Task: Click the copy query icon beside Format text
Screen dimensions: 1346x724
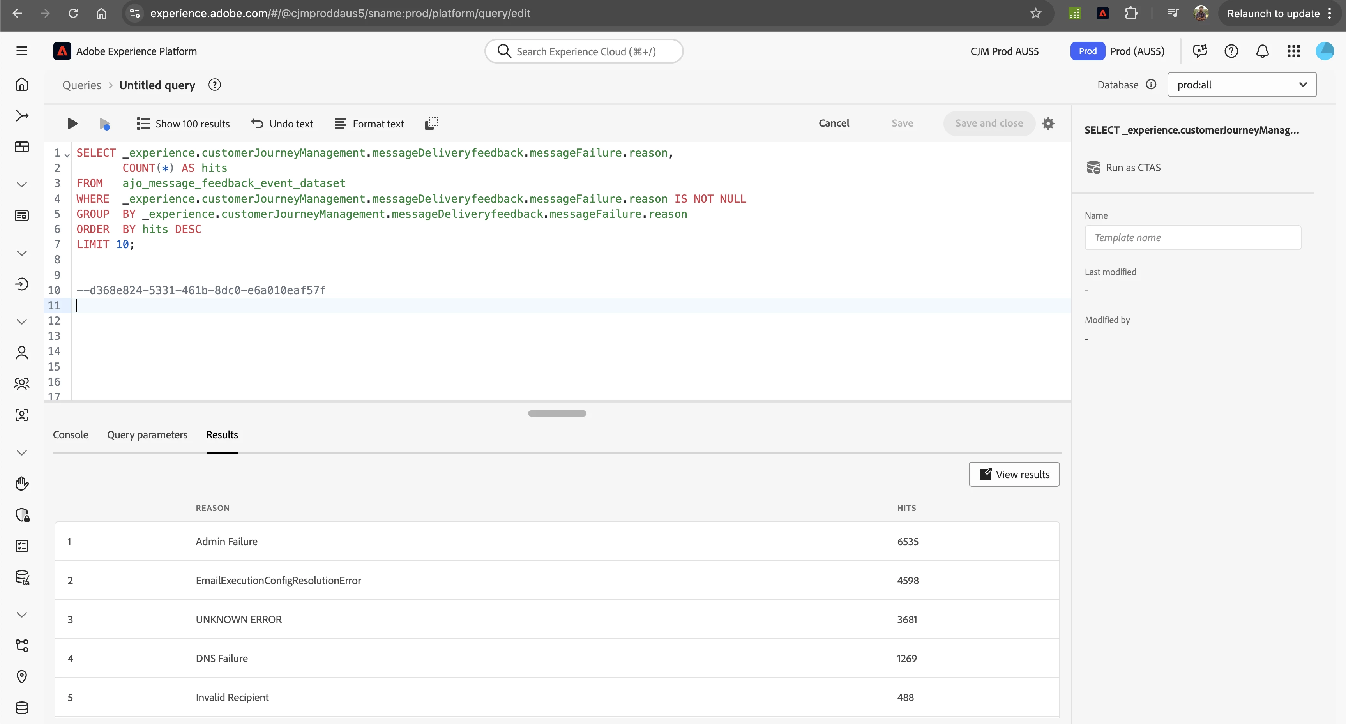Action: [x=431, y=124]
